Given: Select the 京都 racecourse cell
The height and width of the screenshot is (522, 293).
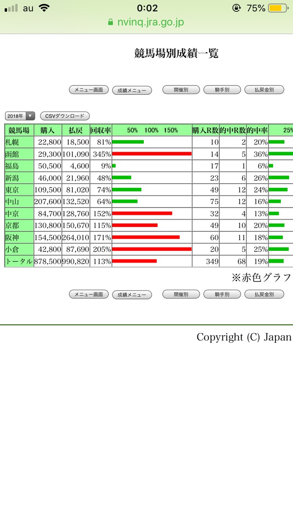Looking at the screenshot, I should (x=19, y=226).
